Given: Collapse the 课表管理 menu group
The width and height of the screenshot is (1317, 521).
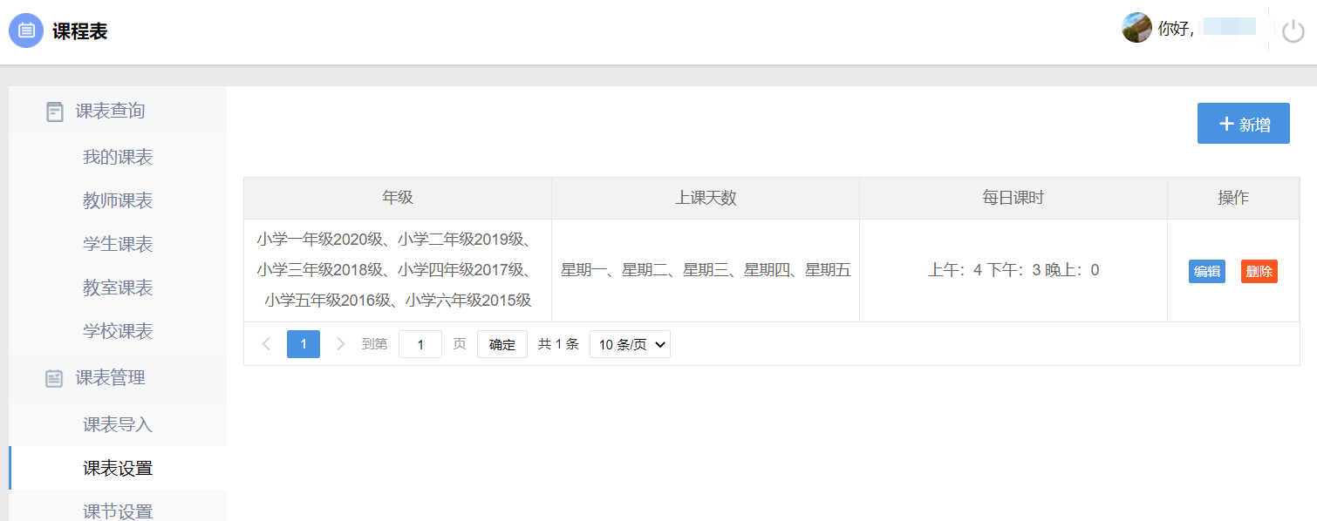Looking at the screenshot, I should click(110, 378).
